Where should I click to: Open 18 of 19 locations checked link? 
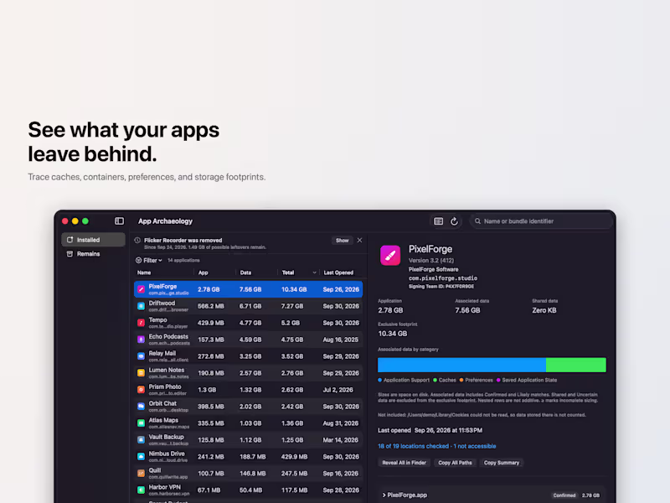pos(436,446)
